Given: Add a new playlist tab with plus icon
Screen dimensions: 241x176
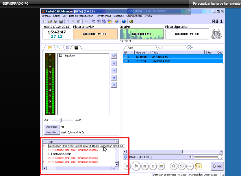Looking at the screenshot, I should 190,47.
